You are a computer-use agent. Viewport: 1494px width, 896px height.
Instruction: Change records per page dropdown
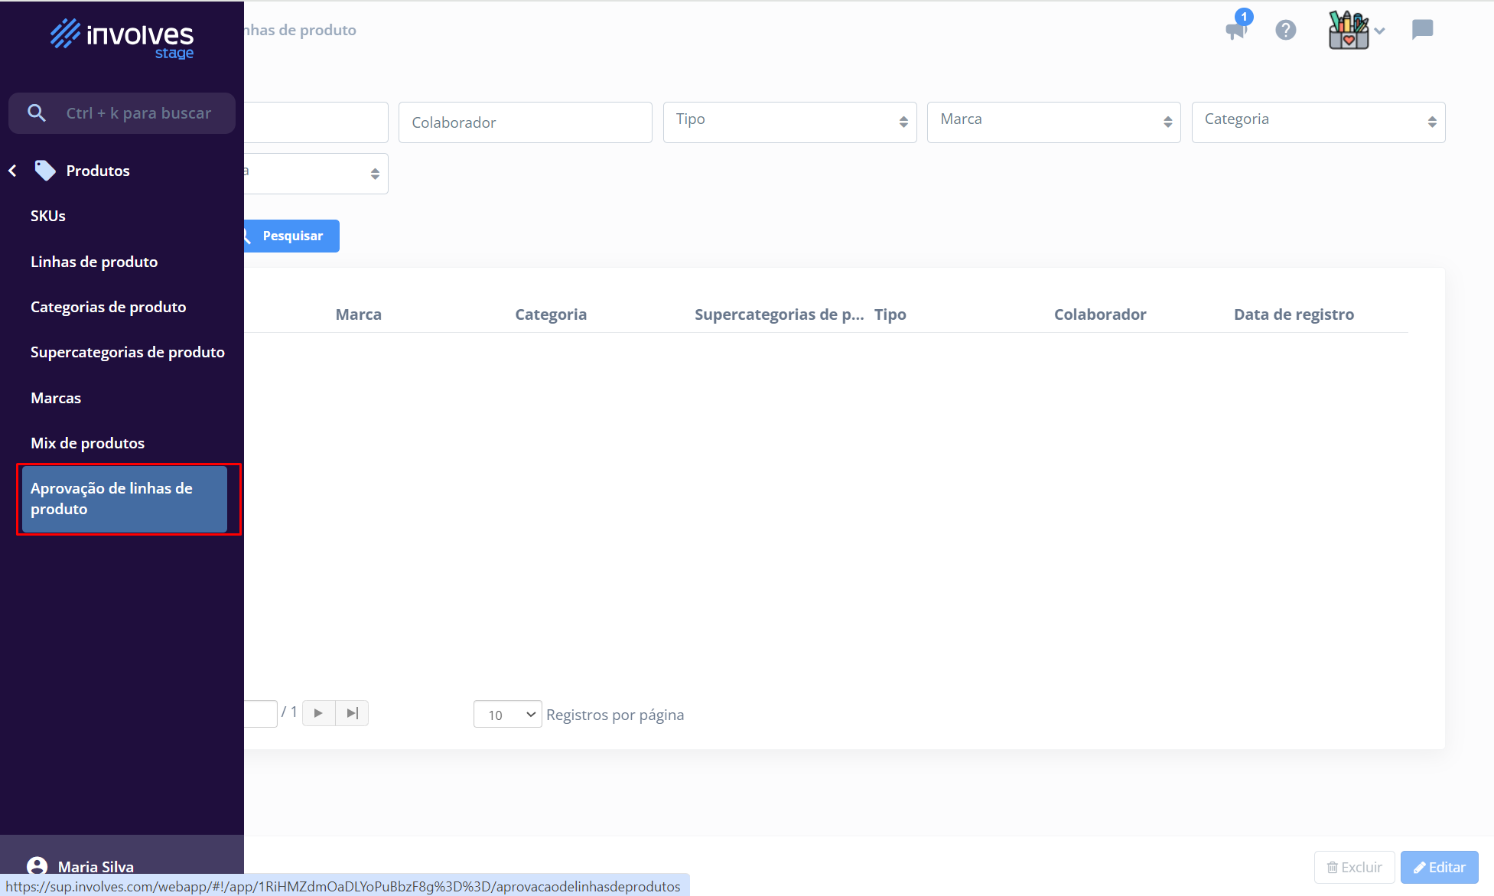coord(507,715)
